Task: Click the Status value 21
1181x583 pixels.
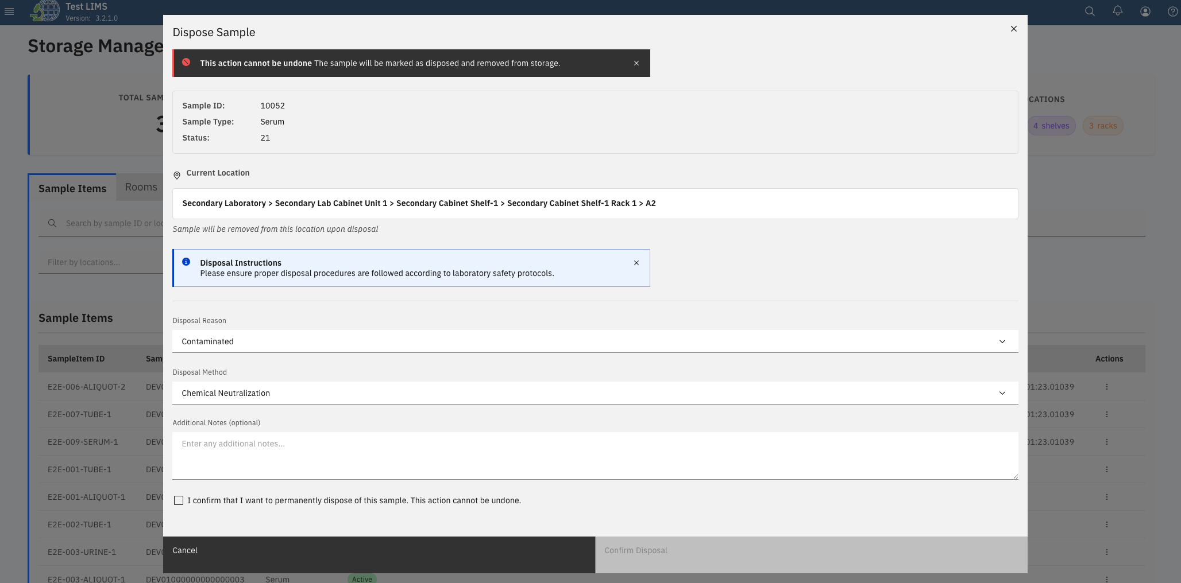Action: 265,138
